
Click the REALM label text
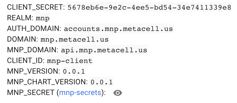click(20, 18)
